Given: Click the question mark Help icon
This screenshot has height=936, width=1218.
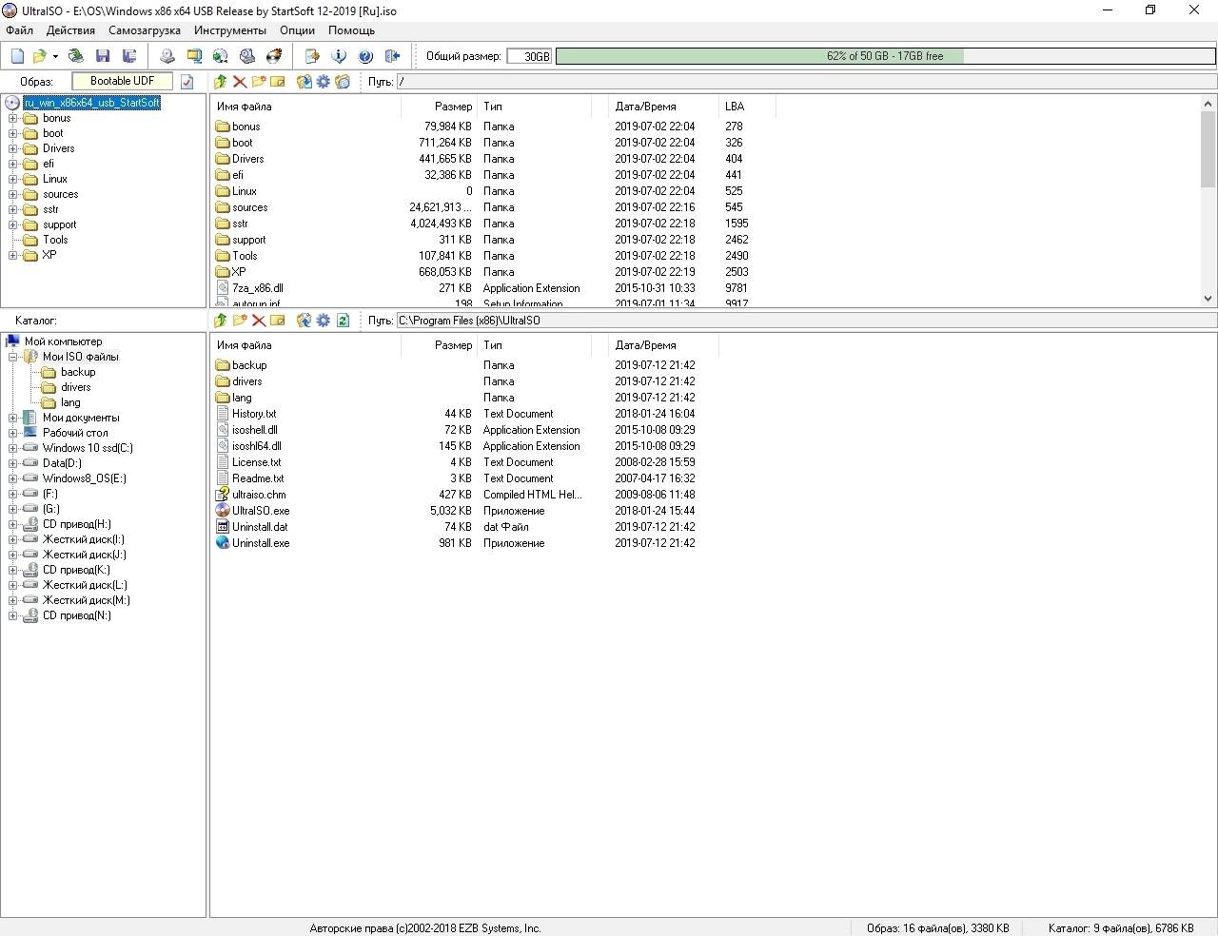Looking at the screenshot, I should click(x=365, y=56).
